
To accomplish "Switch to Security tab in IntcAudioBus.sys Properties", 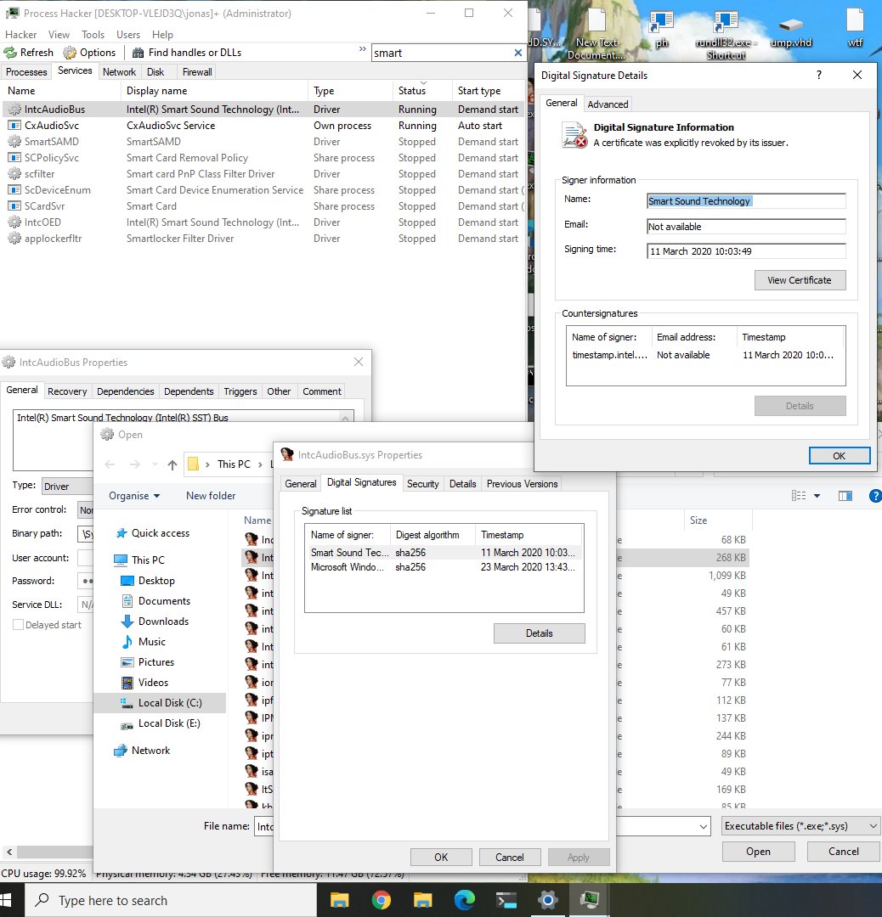I will [422, 484].
